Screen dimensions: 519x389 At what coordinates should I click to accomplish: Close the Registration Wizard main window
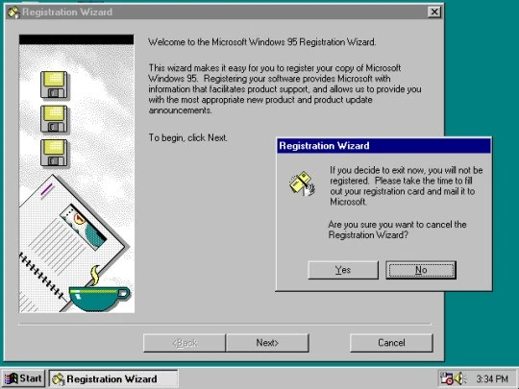pos(433,12)
